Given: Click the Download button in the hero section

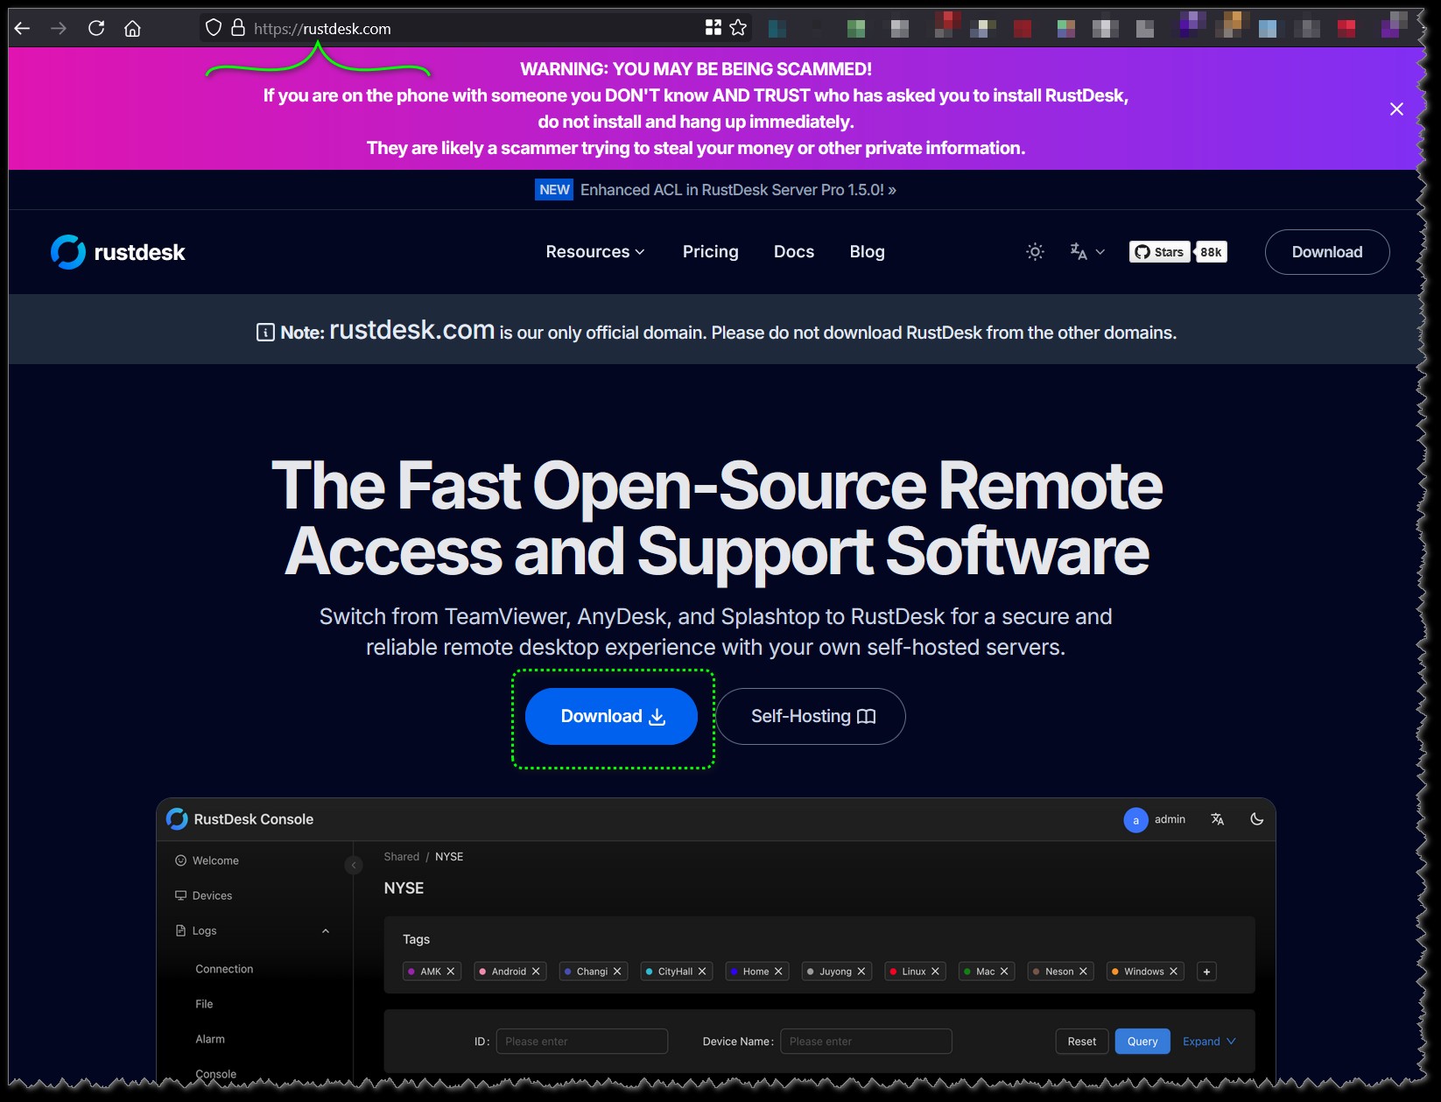Looking at the screenshot, I should (x=610, y=716).
